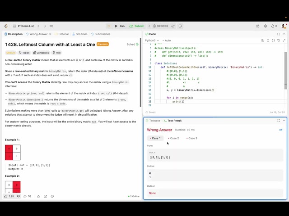Toggle the Auto indicator in editor

point(167,40)
